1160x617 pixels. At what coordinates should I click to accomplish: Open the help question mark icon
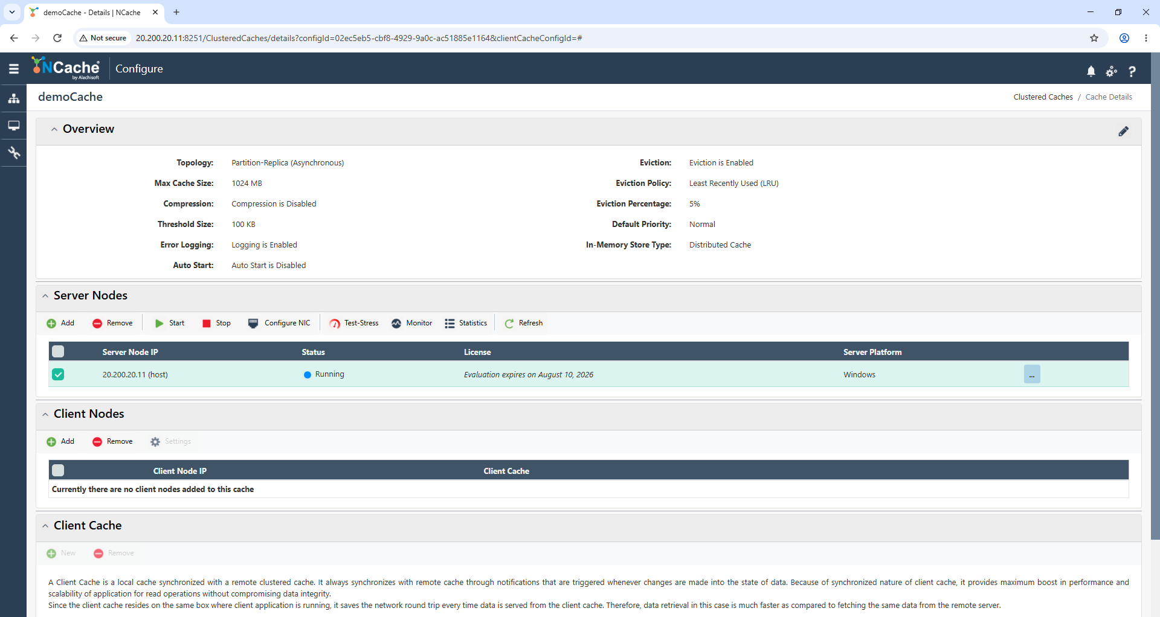1132,71
